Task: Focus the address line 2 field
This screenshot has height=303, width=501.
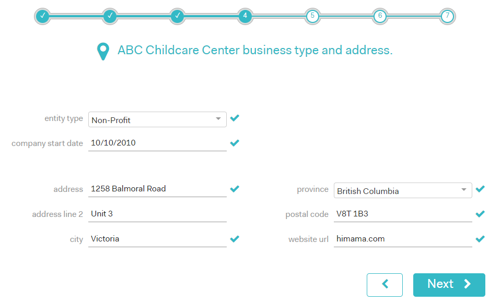Action: point(157,214)
